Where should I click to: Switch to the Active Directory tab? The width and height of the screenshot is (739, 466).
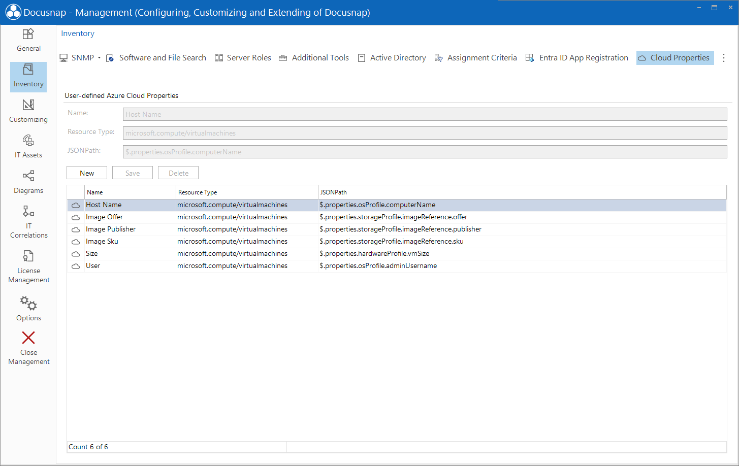point(398,58)
